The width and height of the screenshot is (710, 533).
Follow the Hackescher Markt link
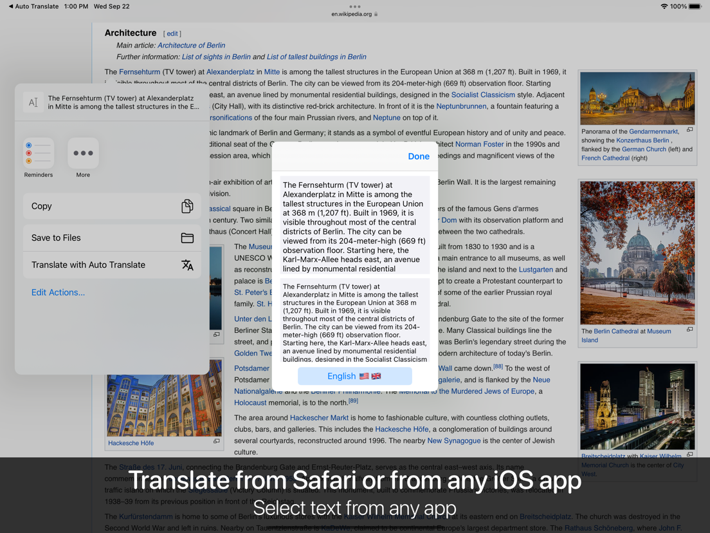319,418
